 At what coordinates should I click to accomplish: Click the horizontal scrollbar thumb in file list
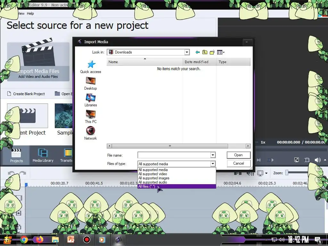(170, 146)
